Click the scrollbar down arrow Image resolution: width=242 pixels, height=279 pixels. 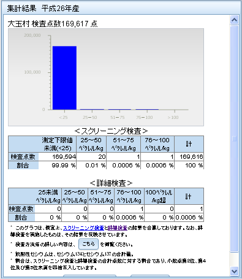[234, 271]
